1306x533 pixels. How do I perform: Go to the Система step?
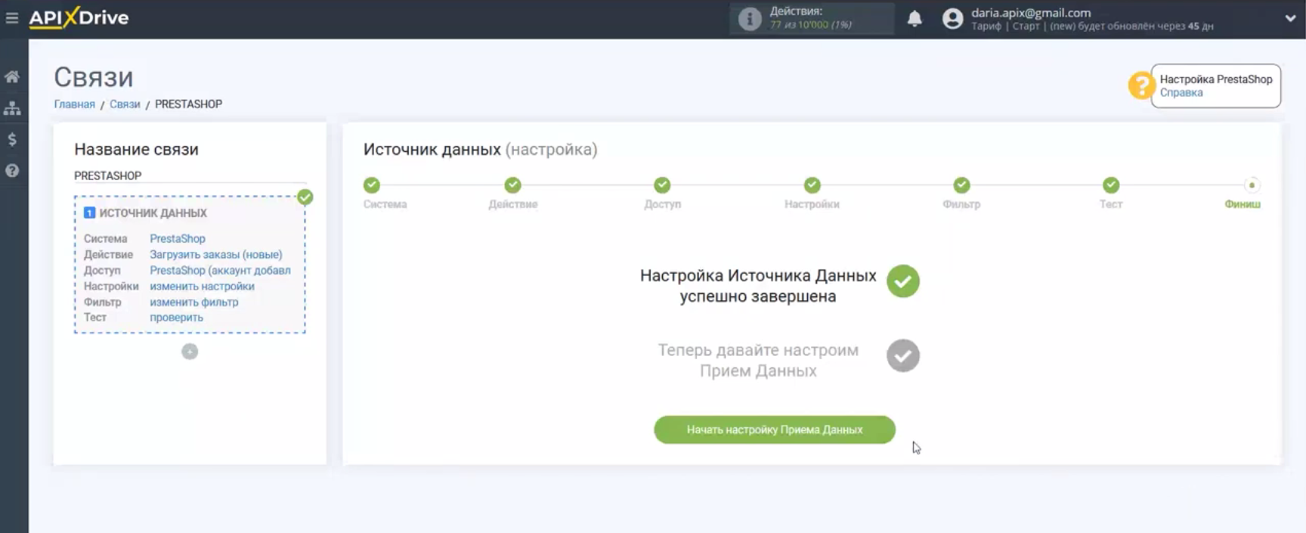(x=371, y=185)
